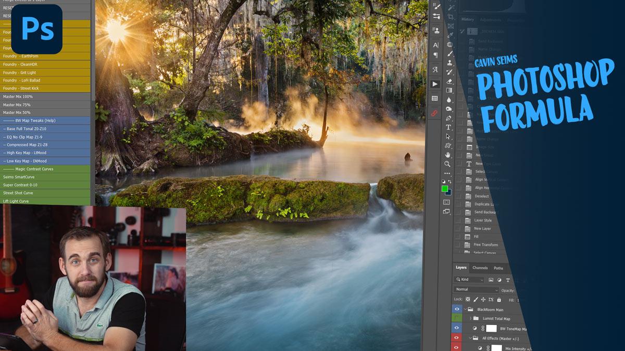Viewport: 625px width, 351px height.
Task: Click the Master Mix 75% action
Action: pyautogui.click(x=45, y=105)
